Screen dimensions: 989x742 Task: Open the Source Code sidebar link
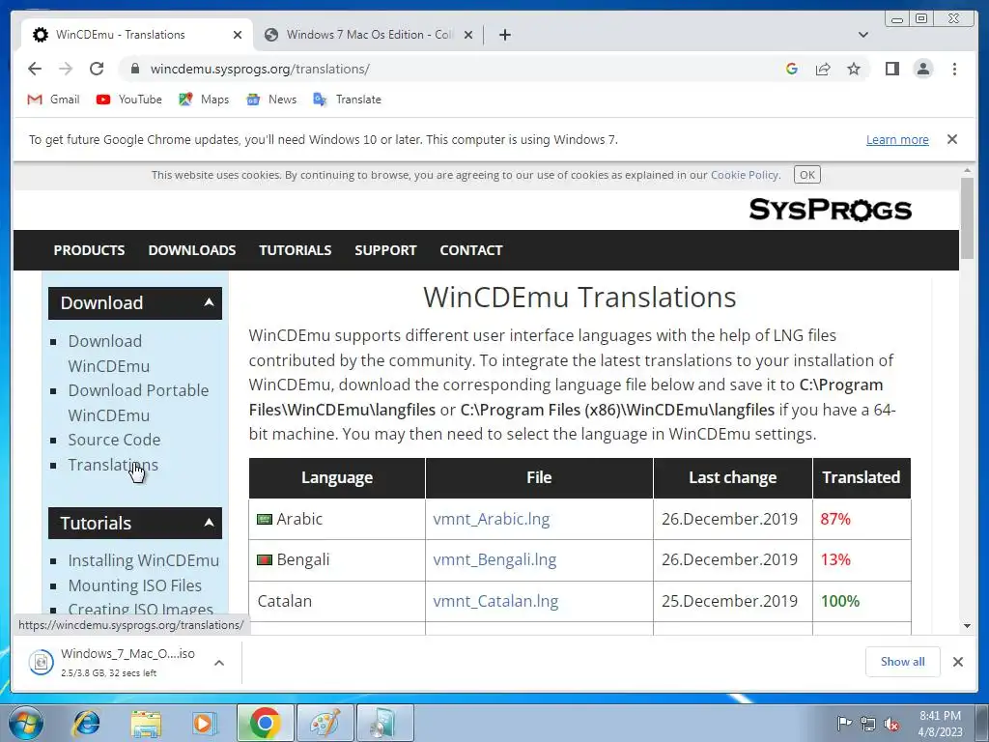click(114, 440)
